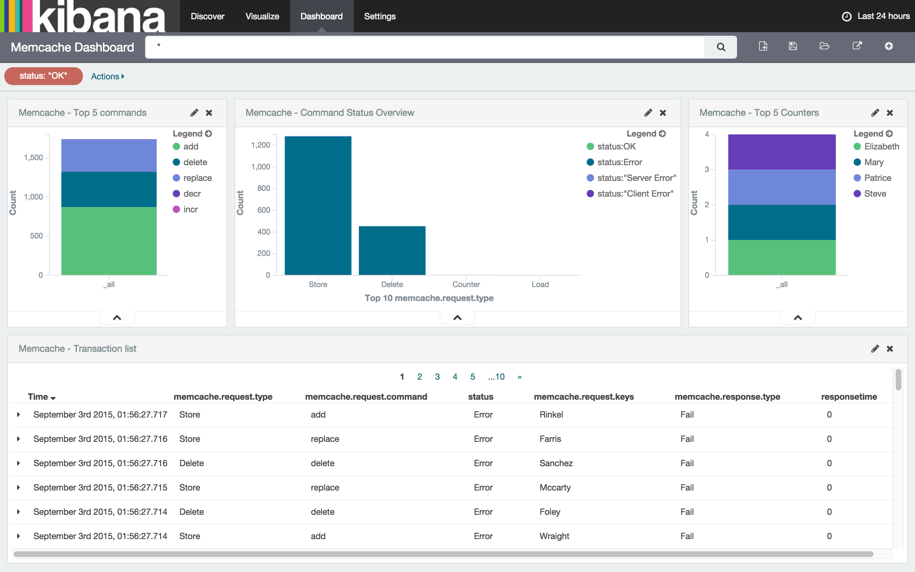Screen dimensions: 915x572
Task: Save the dashboard using the disk icon
Action: [792, 46]
